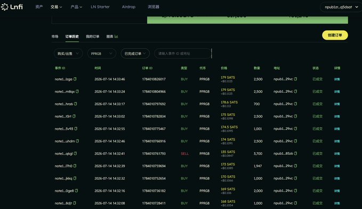Focus the event ID or address search field
Viewport: 362px width, 209px height.
[x=183, y=54]
